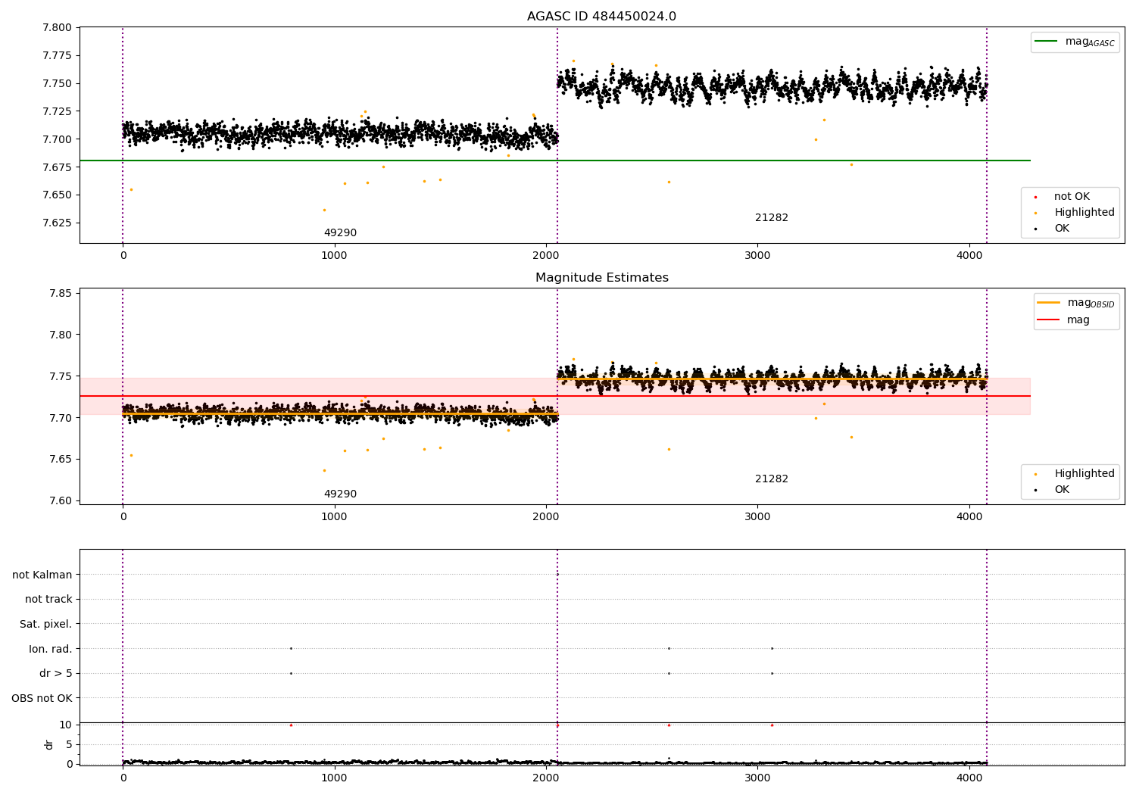Click the orange line sample beside mag OBSID

[x=1049, y=303]
